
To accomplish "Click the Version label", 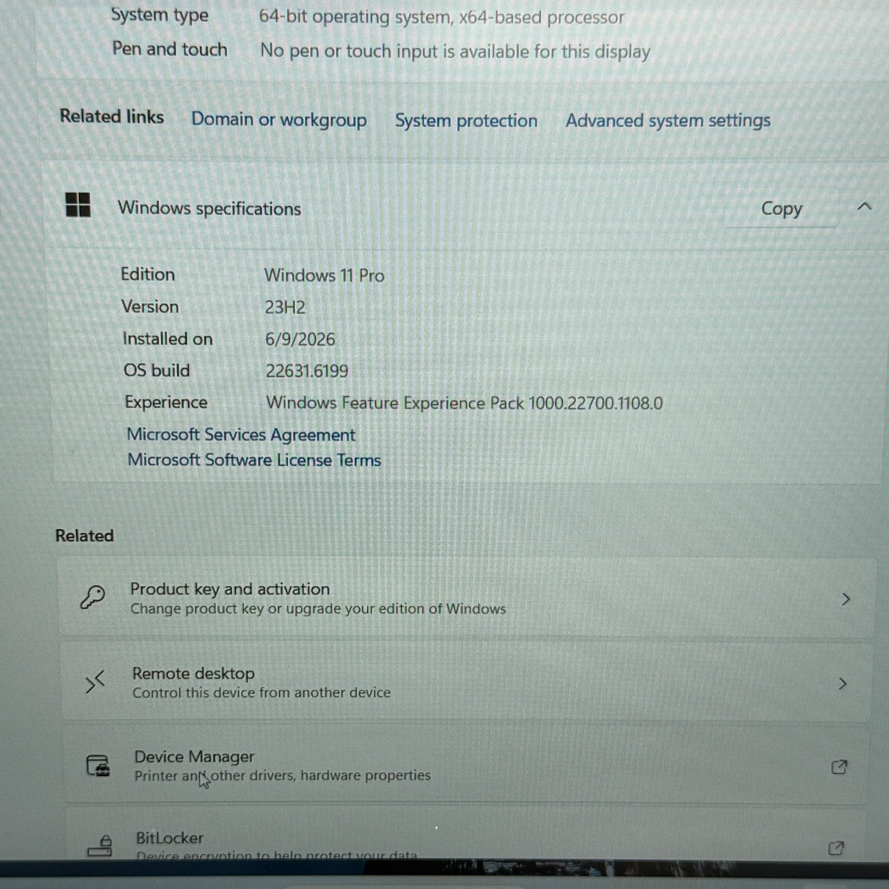I will [150, 306].
